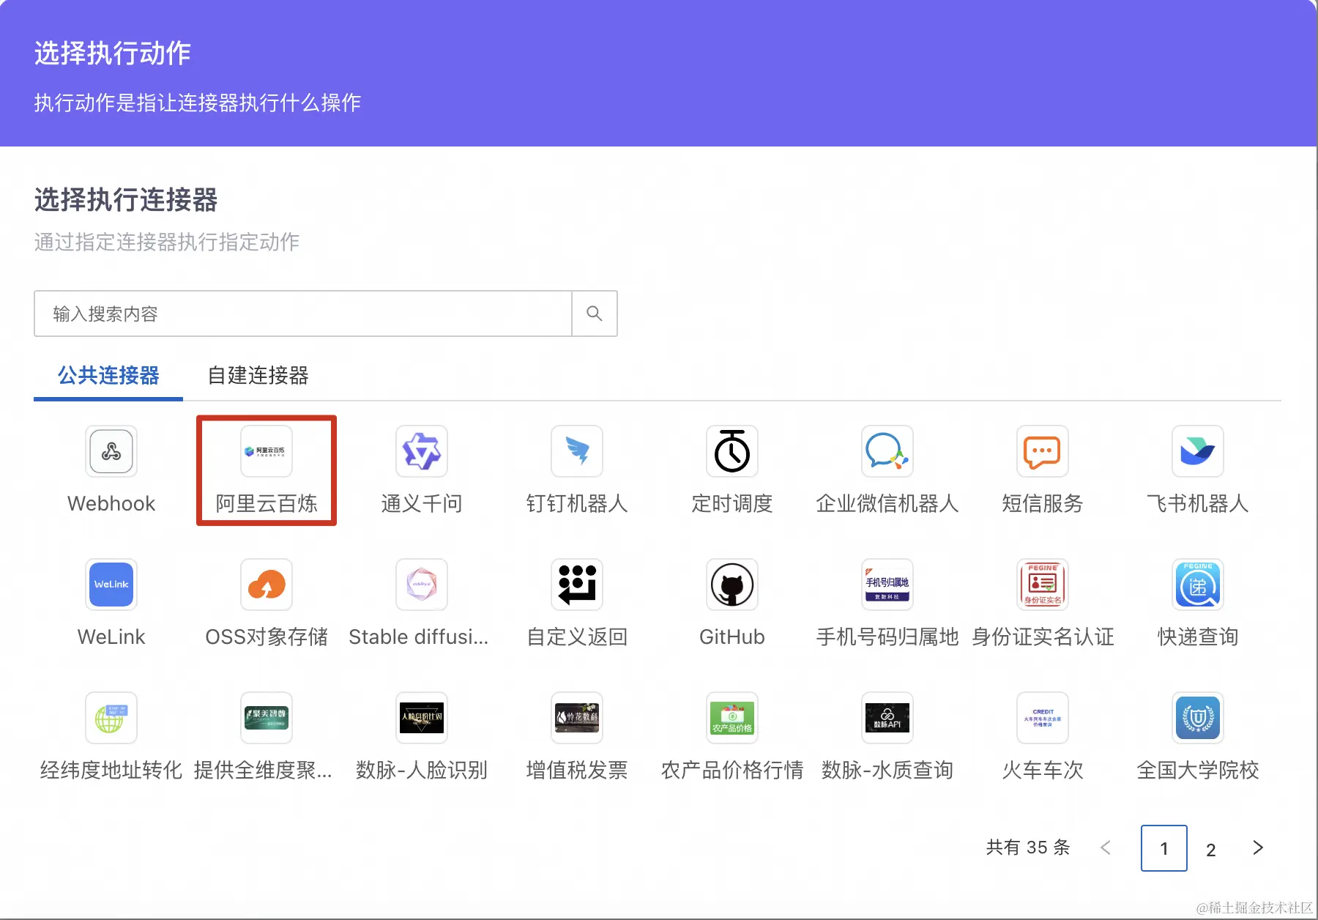The image size is (1318, 920).
Task: Switch to the 公共连接器 tab
Action: coord(108,376)
